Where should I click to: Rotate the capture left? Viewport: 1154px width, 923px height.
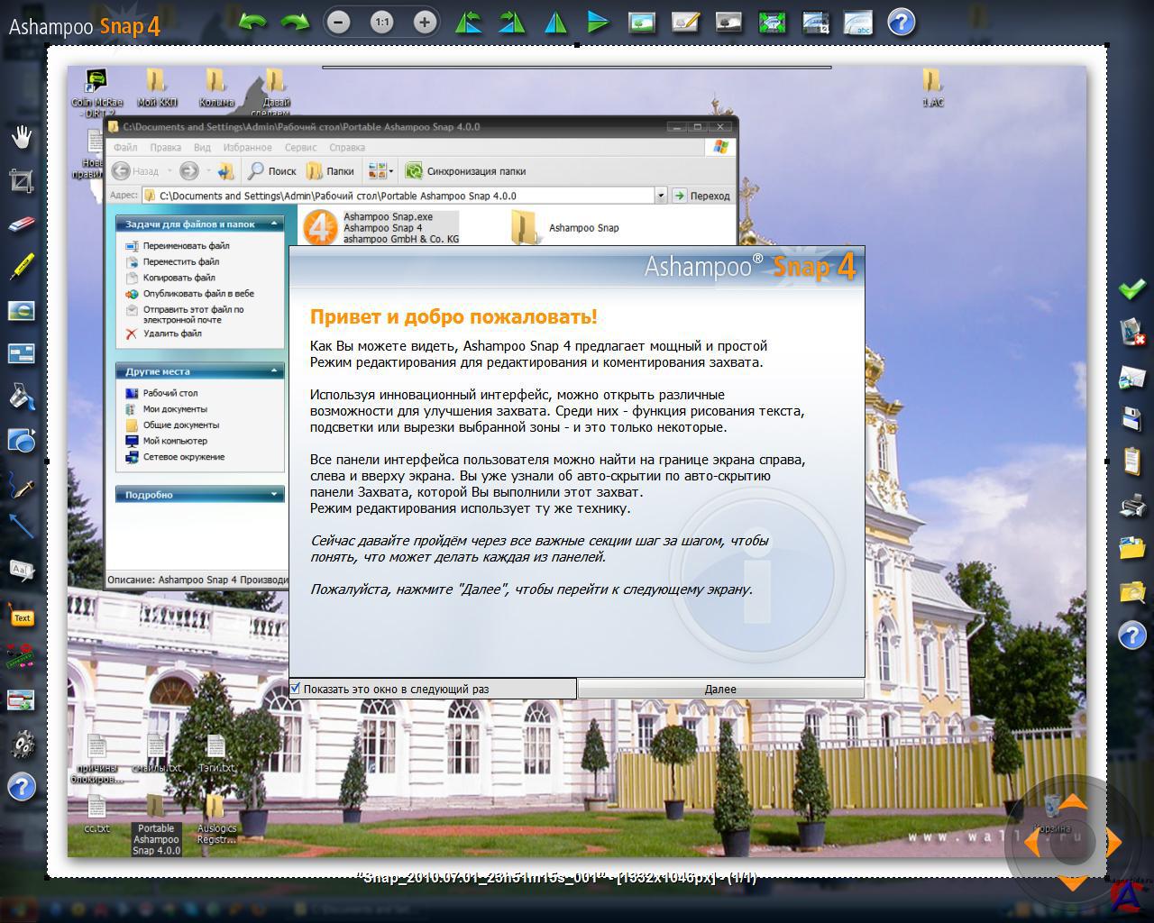click(468, 22)
